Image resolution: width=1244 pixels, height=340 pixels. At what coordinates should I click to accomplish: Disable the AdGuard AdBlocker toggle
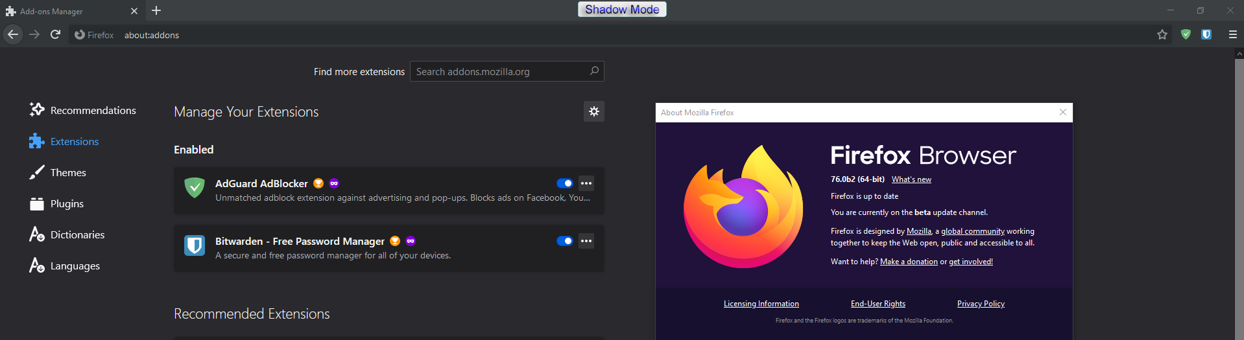tap(565, 183)
